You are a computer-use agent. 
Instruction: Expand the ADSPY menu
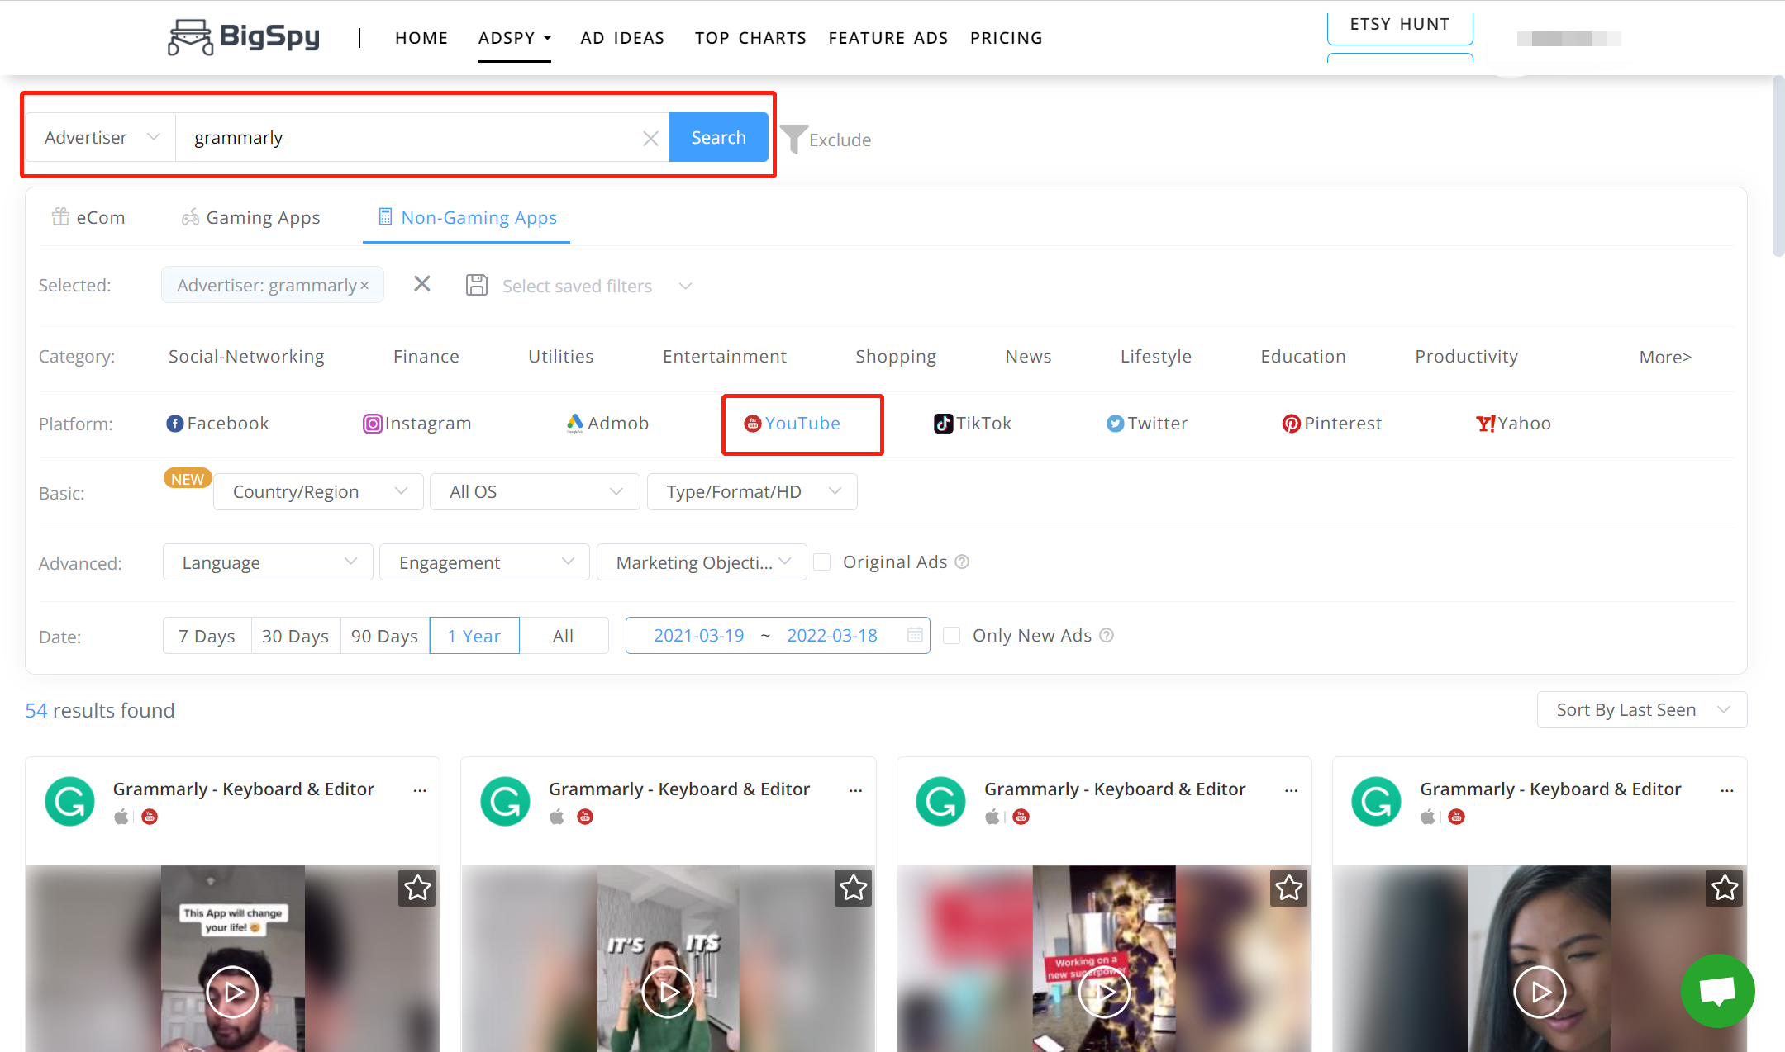(514, 38)
